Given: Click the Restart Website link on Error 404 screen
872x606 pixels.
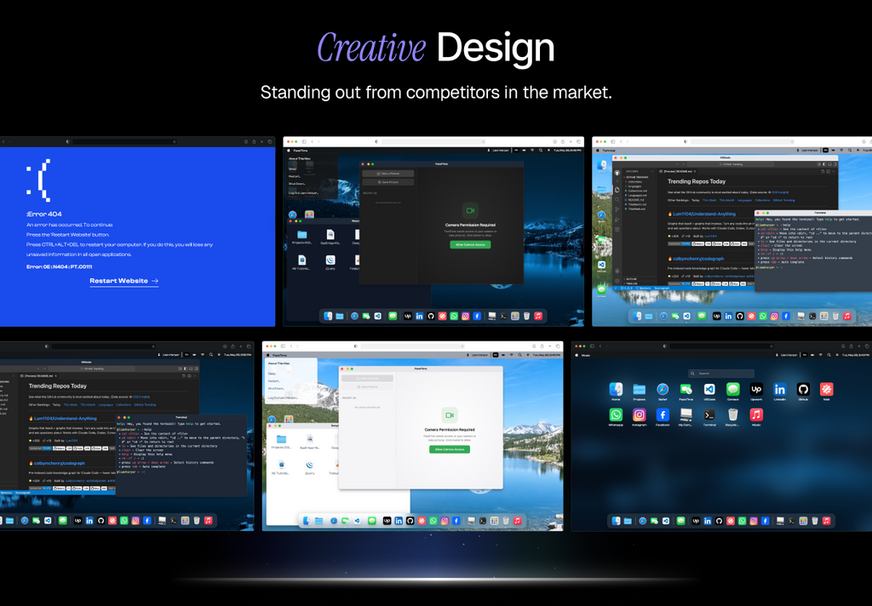Looking at the screenshot, I should pos(124,281).
